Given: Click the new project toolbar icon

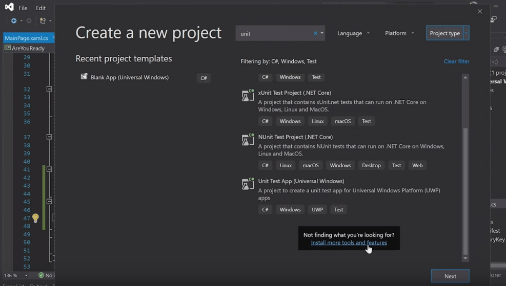Looking at the screenshot, I should click(43, 20).
